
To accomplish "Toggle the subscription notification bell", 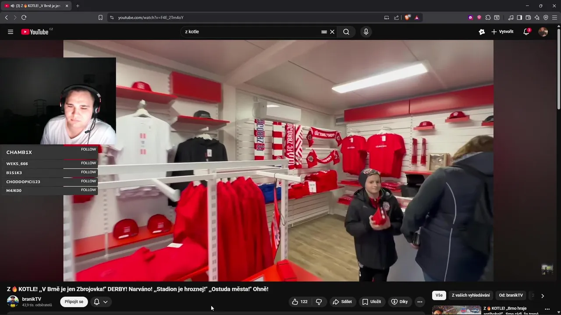I will [97, 301].
